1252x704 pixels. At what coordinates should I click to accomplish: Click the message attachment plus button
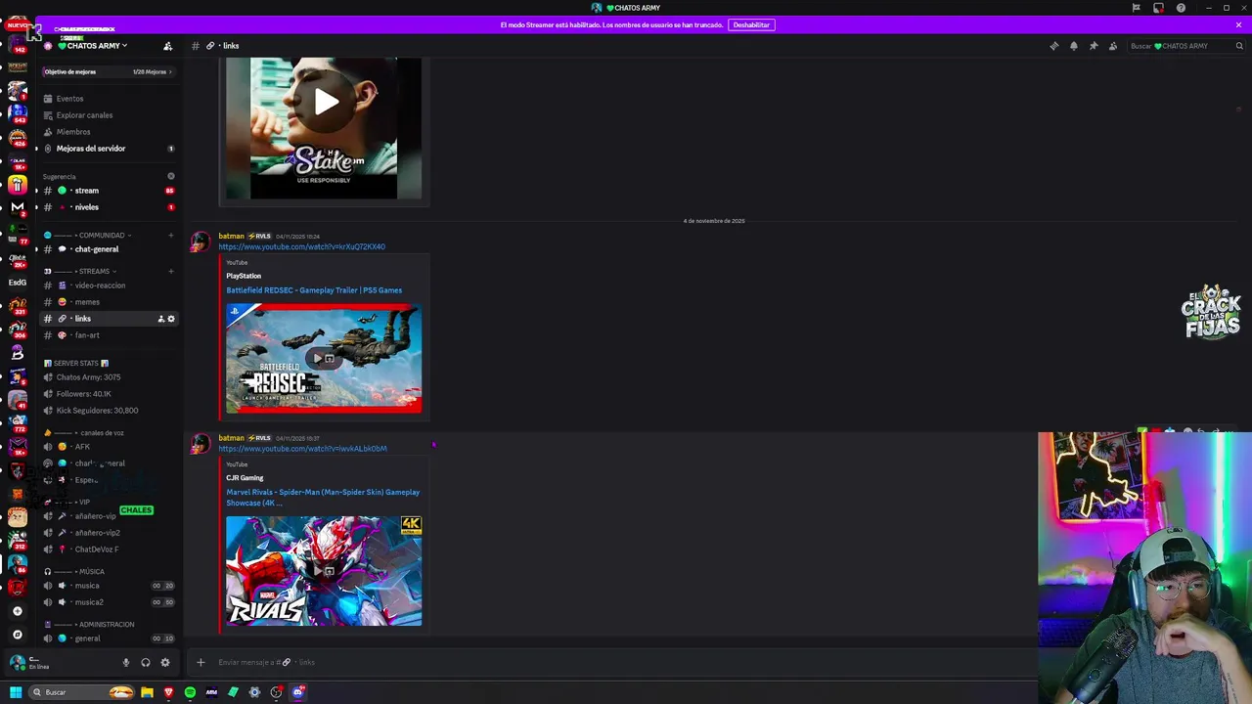click(x=201, y=662)
